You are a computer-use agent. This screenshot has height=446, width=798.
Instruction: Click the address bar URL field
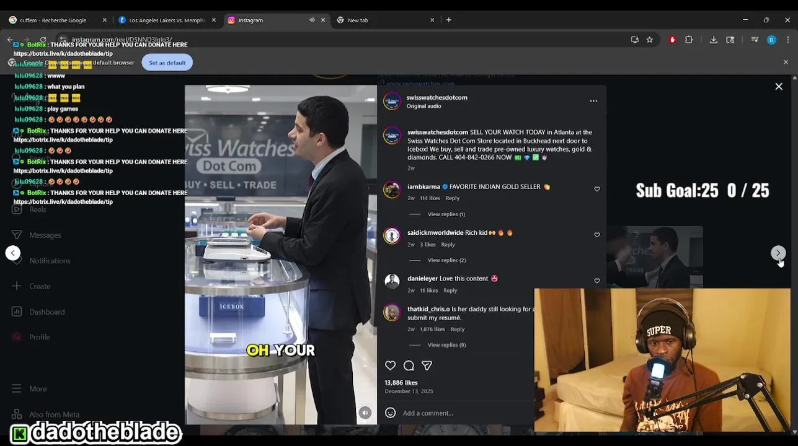tap(347, 40)
